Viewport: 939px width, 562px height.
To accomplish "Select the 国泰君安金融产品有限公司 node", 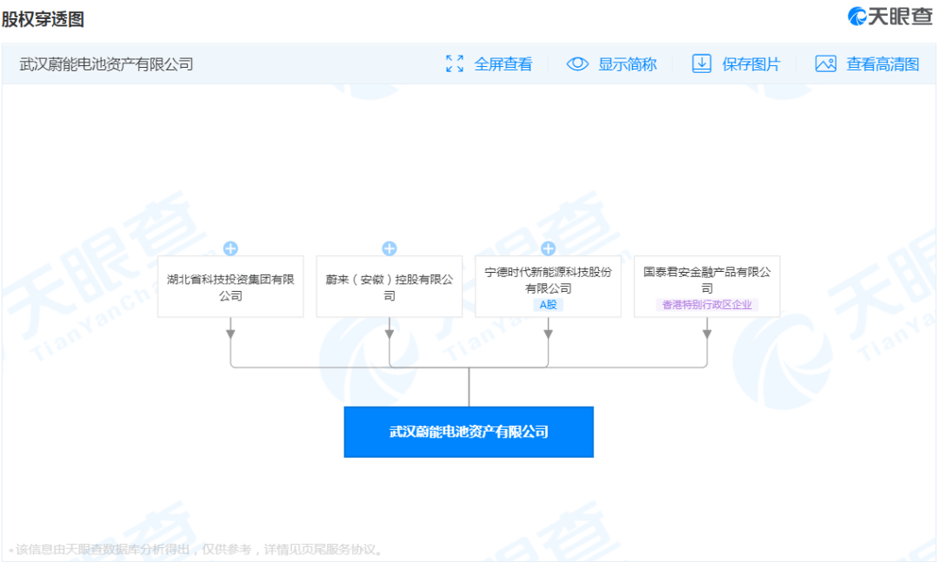I will [x=707, y=287].
